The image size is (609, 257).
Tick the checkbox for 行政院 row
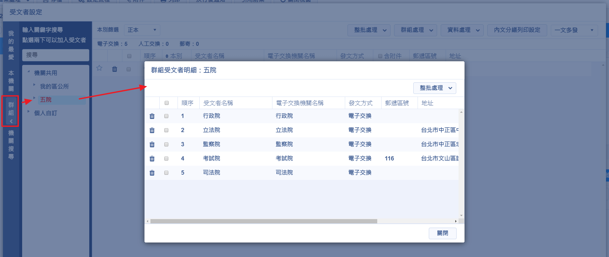click(166, 116)
